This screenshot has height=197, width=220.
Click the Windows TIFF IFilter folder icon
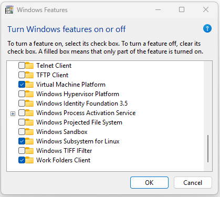click(x=29, y=151)
